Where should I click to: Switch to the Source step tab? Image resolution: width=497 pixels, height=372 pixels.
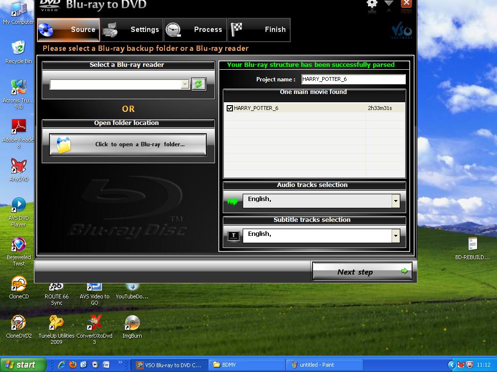click(x=68, y=30)
